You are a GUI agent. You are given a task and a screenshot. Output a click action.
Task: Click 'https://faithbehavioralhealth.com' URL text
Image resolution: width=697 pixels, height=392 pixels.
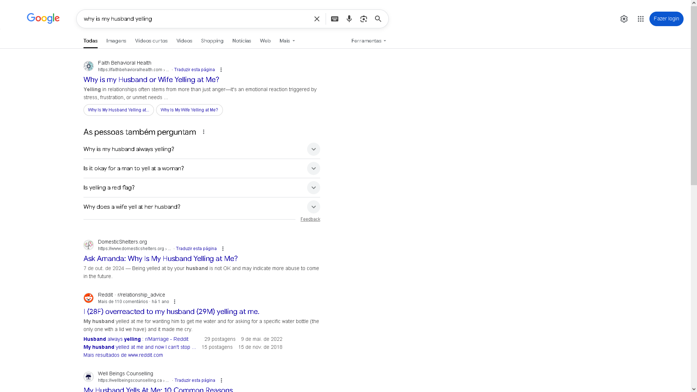[130, 70]
